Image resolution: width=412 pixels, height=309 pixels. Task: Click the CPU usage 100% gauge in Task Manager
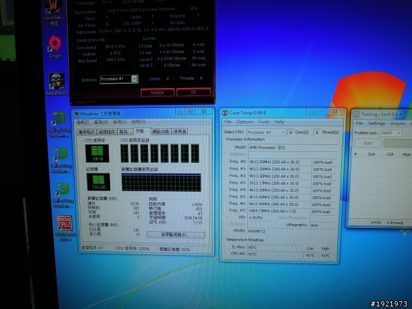[x=97, y=153]
